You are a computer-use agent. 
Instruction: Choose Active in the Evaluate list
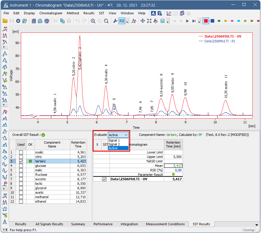click(118, 148)
